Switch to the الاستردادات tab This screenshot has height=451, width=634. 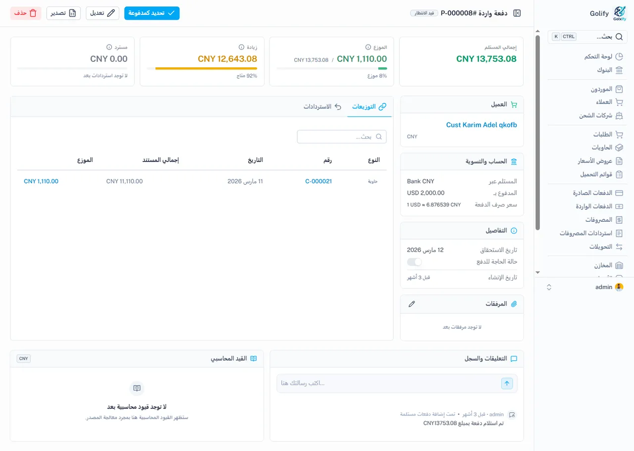pos(323,106)
